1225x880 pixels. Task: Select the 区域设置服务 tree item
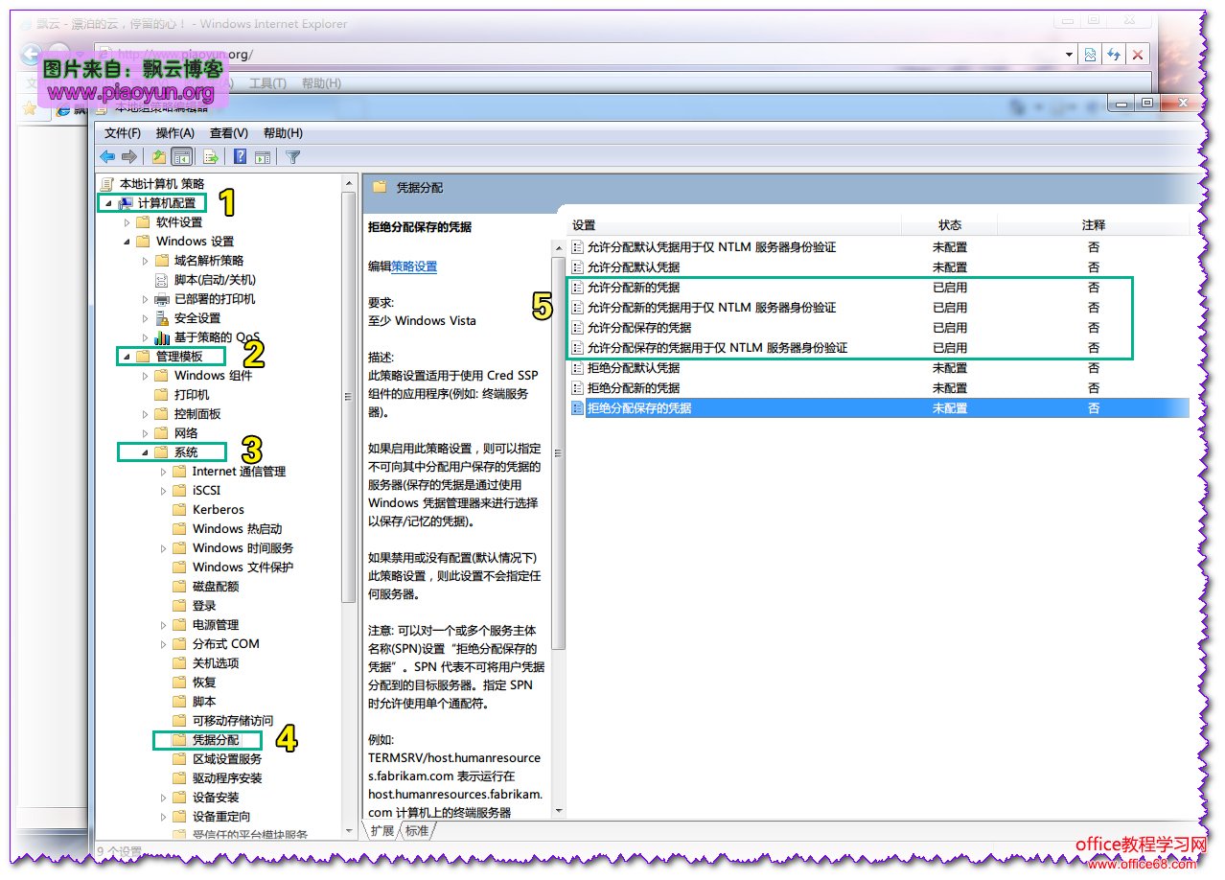coord(227,759)
